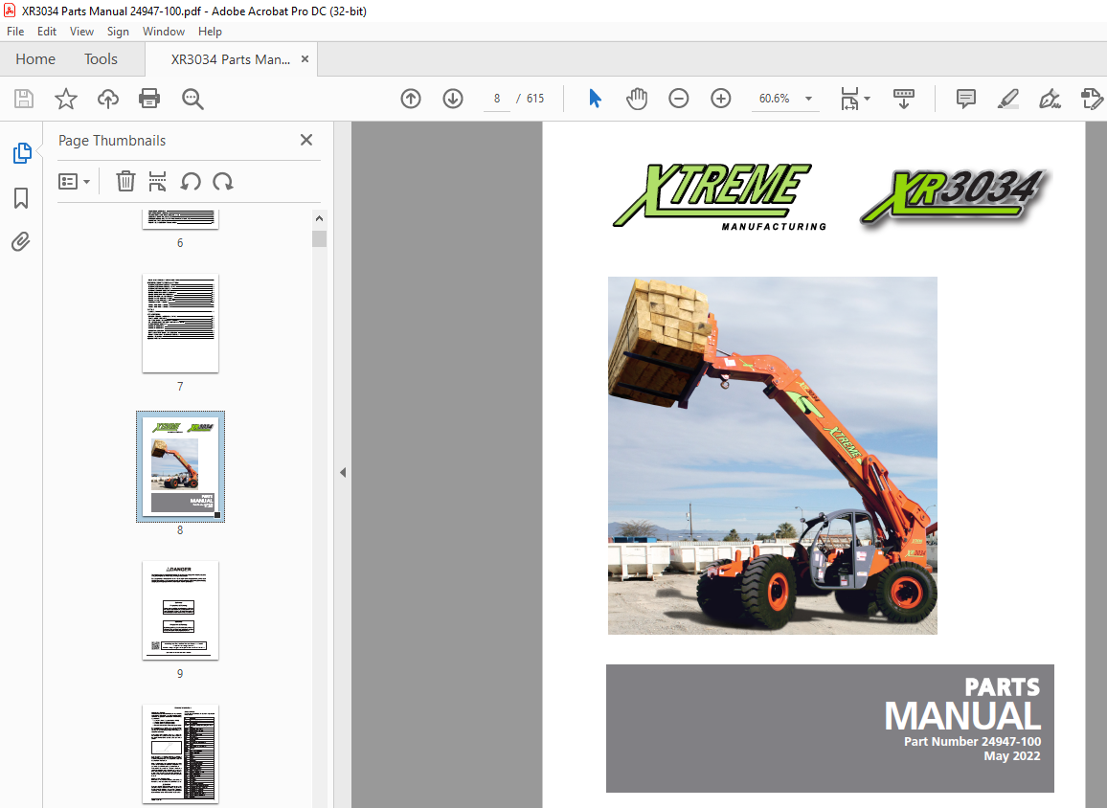The width and height of the screenshot is (1107, 808).
Task: Open the Sign menu
Action: click(x=118, y=31)
